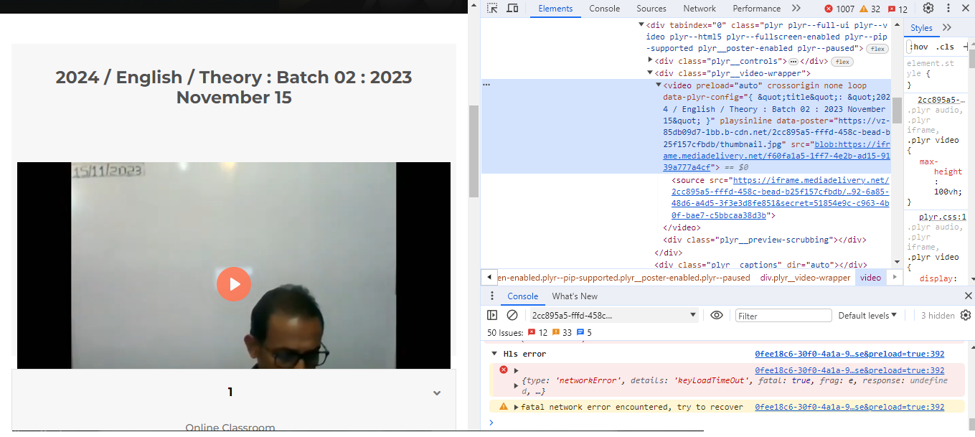
Task: Activate the inspect element picker icon
Action: pyautogui.click(x=492, y=9)
